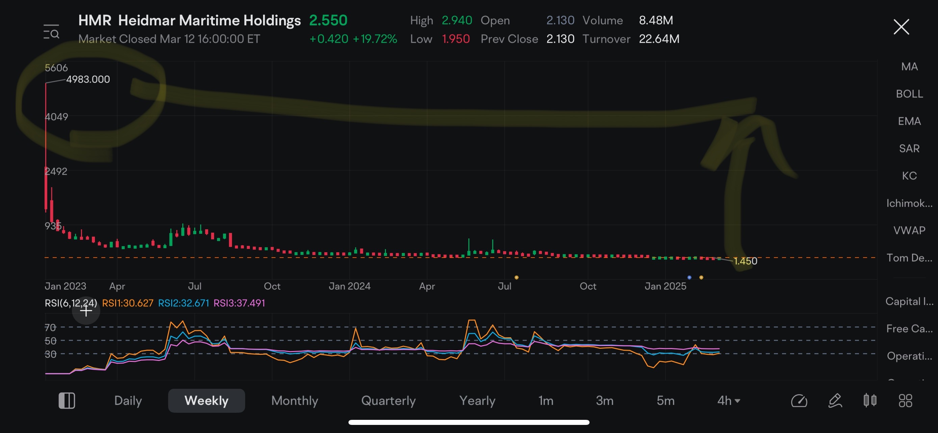This screenshot has width=938, height=433.
Task: Toggle the split panel layout icon
Action: pyautogui.click(x=67, y=401)
